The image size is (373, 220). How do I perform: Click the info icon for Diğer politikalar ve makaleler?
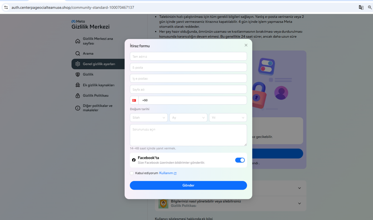coord(78,108)
